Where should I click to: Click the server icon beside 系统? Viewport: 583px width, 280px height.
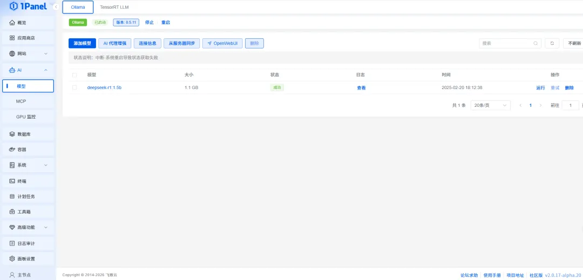(x=12, y=165)
